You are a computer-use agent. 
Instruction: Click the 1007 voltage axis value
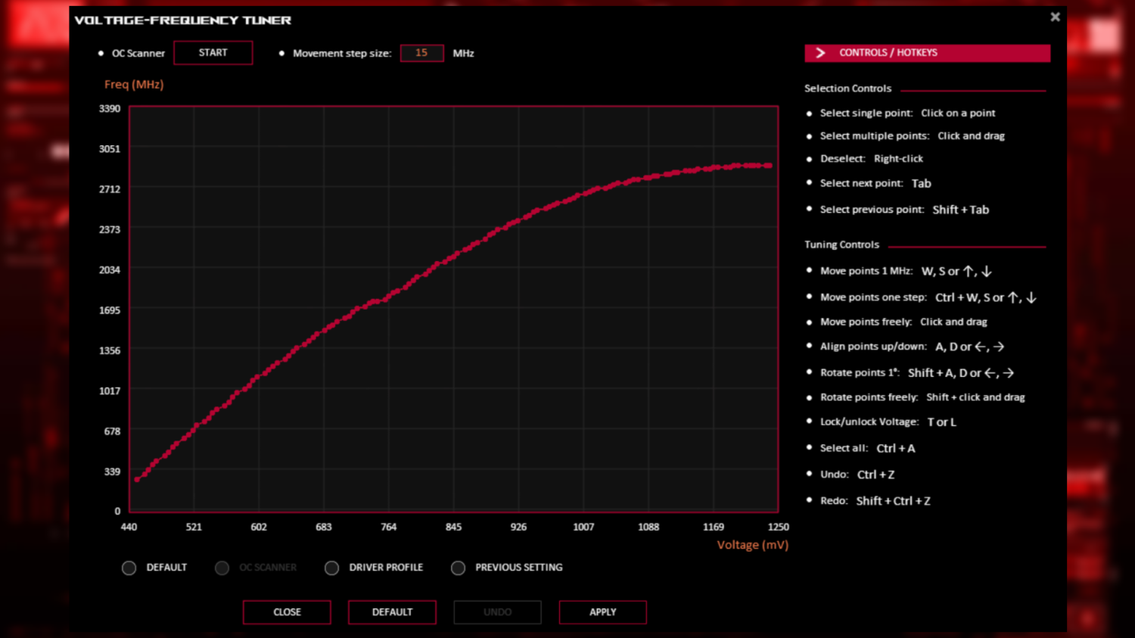coord(583,527)
